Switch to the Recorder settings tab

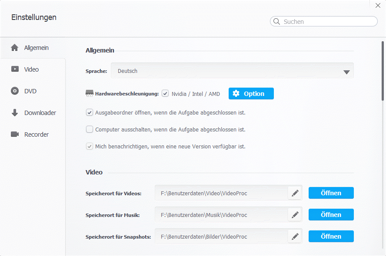(x=37, y=135)
